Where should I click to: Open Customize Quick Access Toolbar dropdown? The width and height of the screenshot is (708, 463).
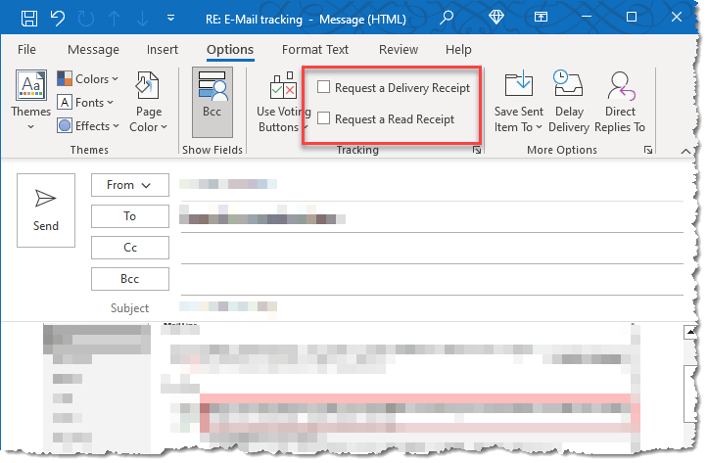click(171, 18)
